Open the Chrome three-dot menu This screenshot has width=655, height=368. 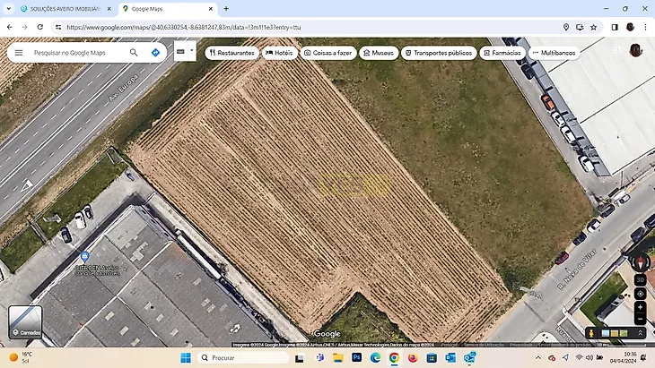coord(645,27)
